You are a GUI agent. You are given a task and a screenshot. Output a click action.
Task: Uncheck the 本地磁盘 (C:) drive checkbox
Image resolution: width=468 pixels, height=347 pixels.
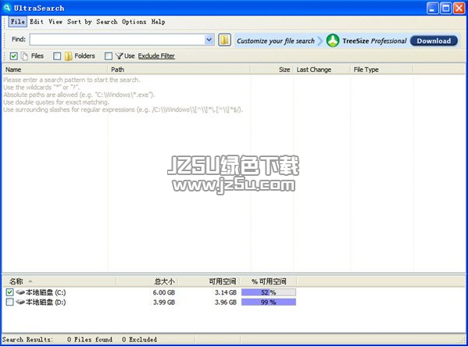9,292
